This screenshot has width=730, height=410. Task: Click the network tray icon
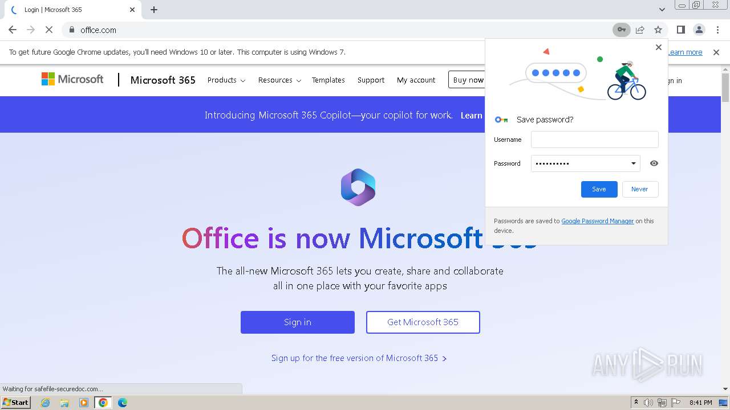(x=662, y=403)
